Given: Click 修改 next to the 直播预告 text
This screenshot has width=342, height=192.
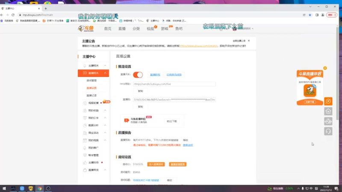Looking at the screenshot, I should (x=186, y=140).
